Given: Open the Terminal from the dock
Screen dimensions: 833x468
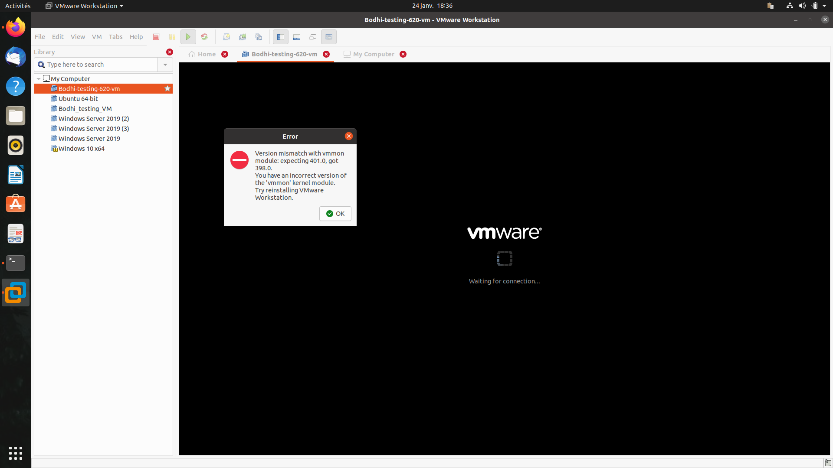Looking at the screenshot, I should point(16,263).
